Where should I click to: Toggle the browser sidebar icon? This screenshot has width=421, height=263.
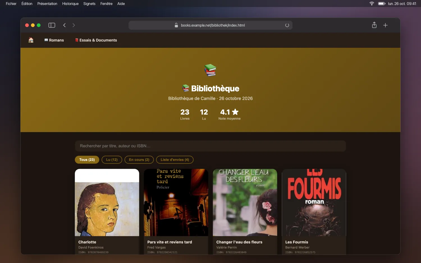tap(52, 25)
